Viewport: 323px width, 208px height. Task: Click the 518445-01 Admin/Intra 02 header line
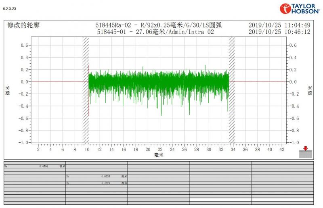point(155,32)
